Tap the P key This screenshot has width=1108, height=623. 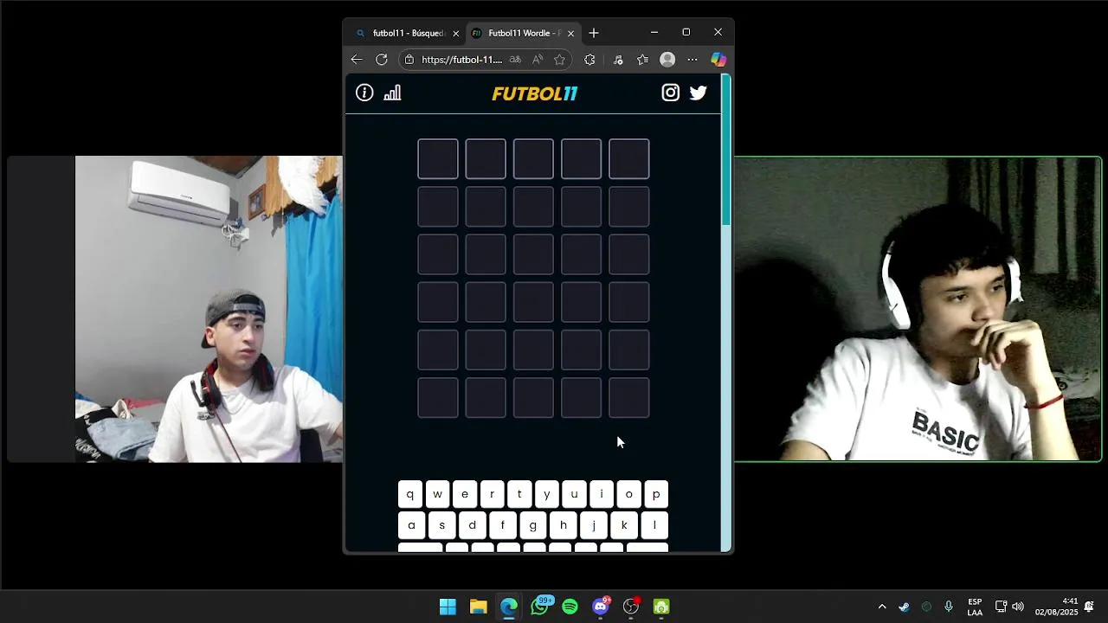[656, 494]
